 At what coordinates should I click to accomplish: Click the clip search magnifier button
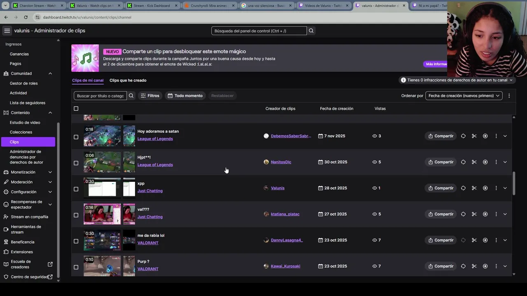[x=131, y=96]
